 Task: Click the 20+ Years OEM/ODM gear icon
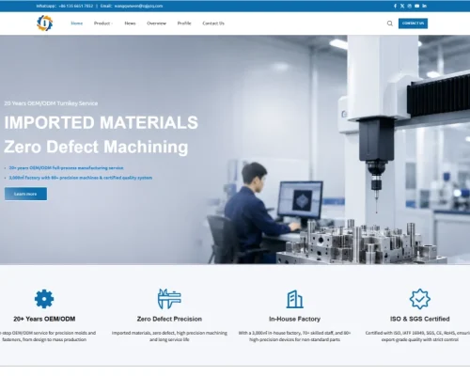click(x=44, y=299)
